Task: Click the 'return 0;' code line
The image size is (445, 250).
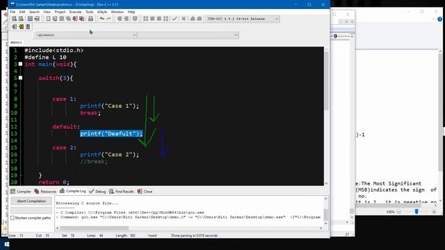Action: point(54,182)
